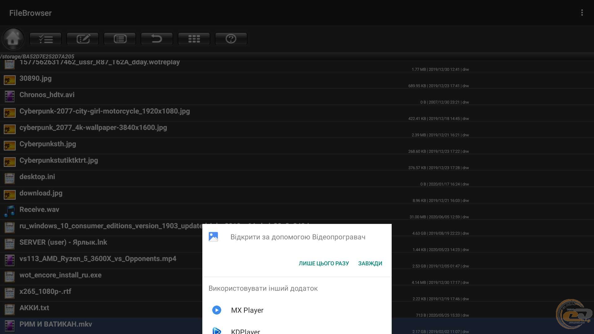594x334 pixels.
Task: Tap ЗАВЖДИ button in dialog
Action: click(x=370, y=263)
